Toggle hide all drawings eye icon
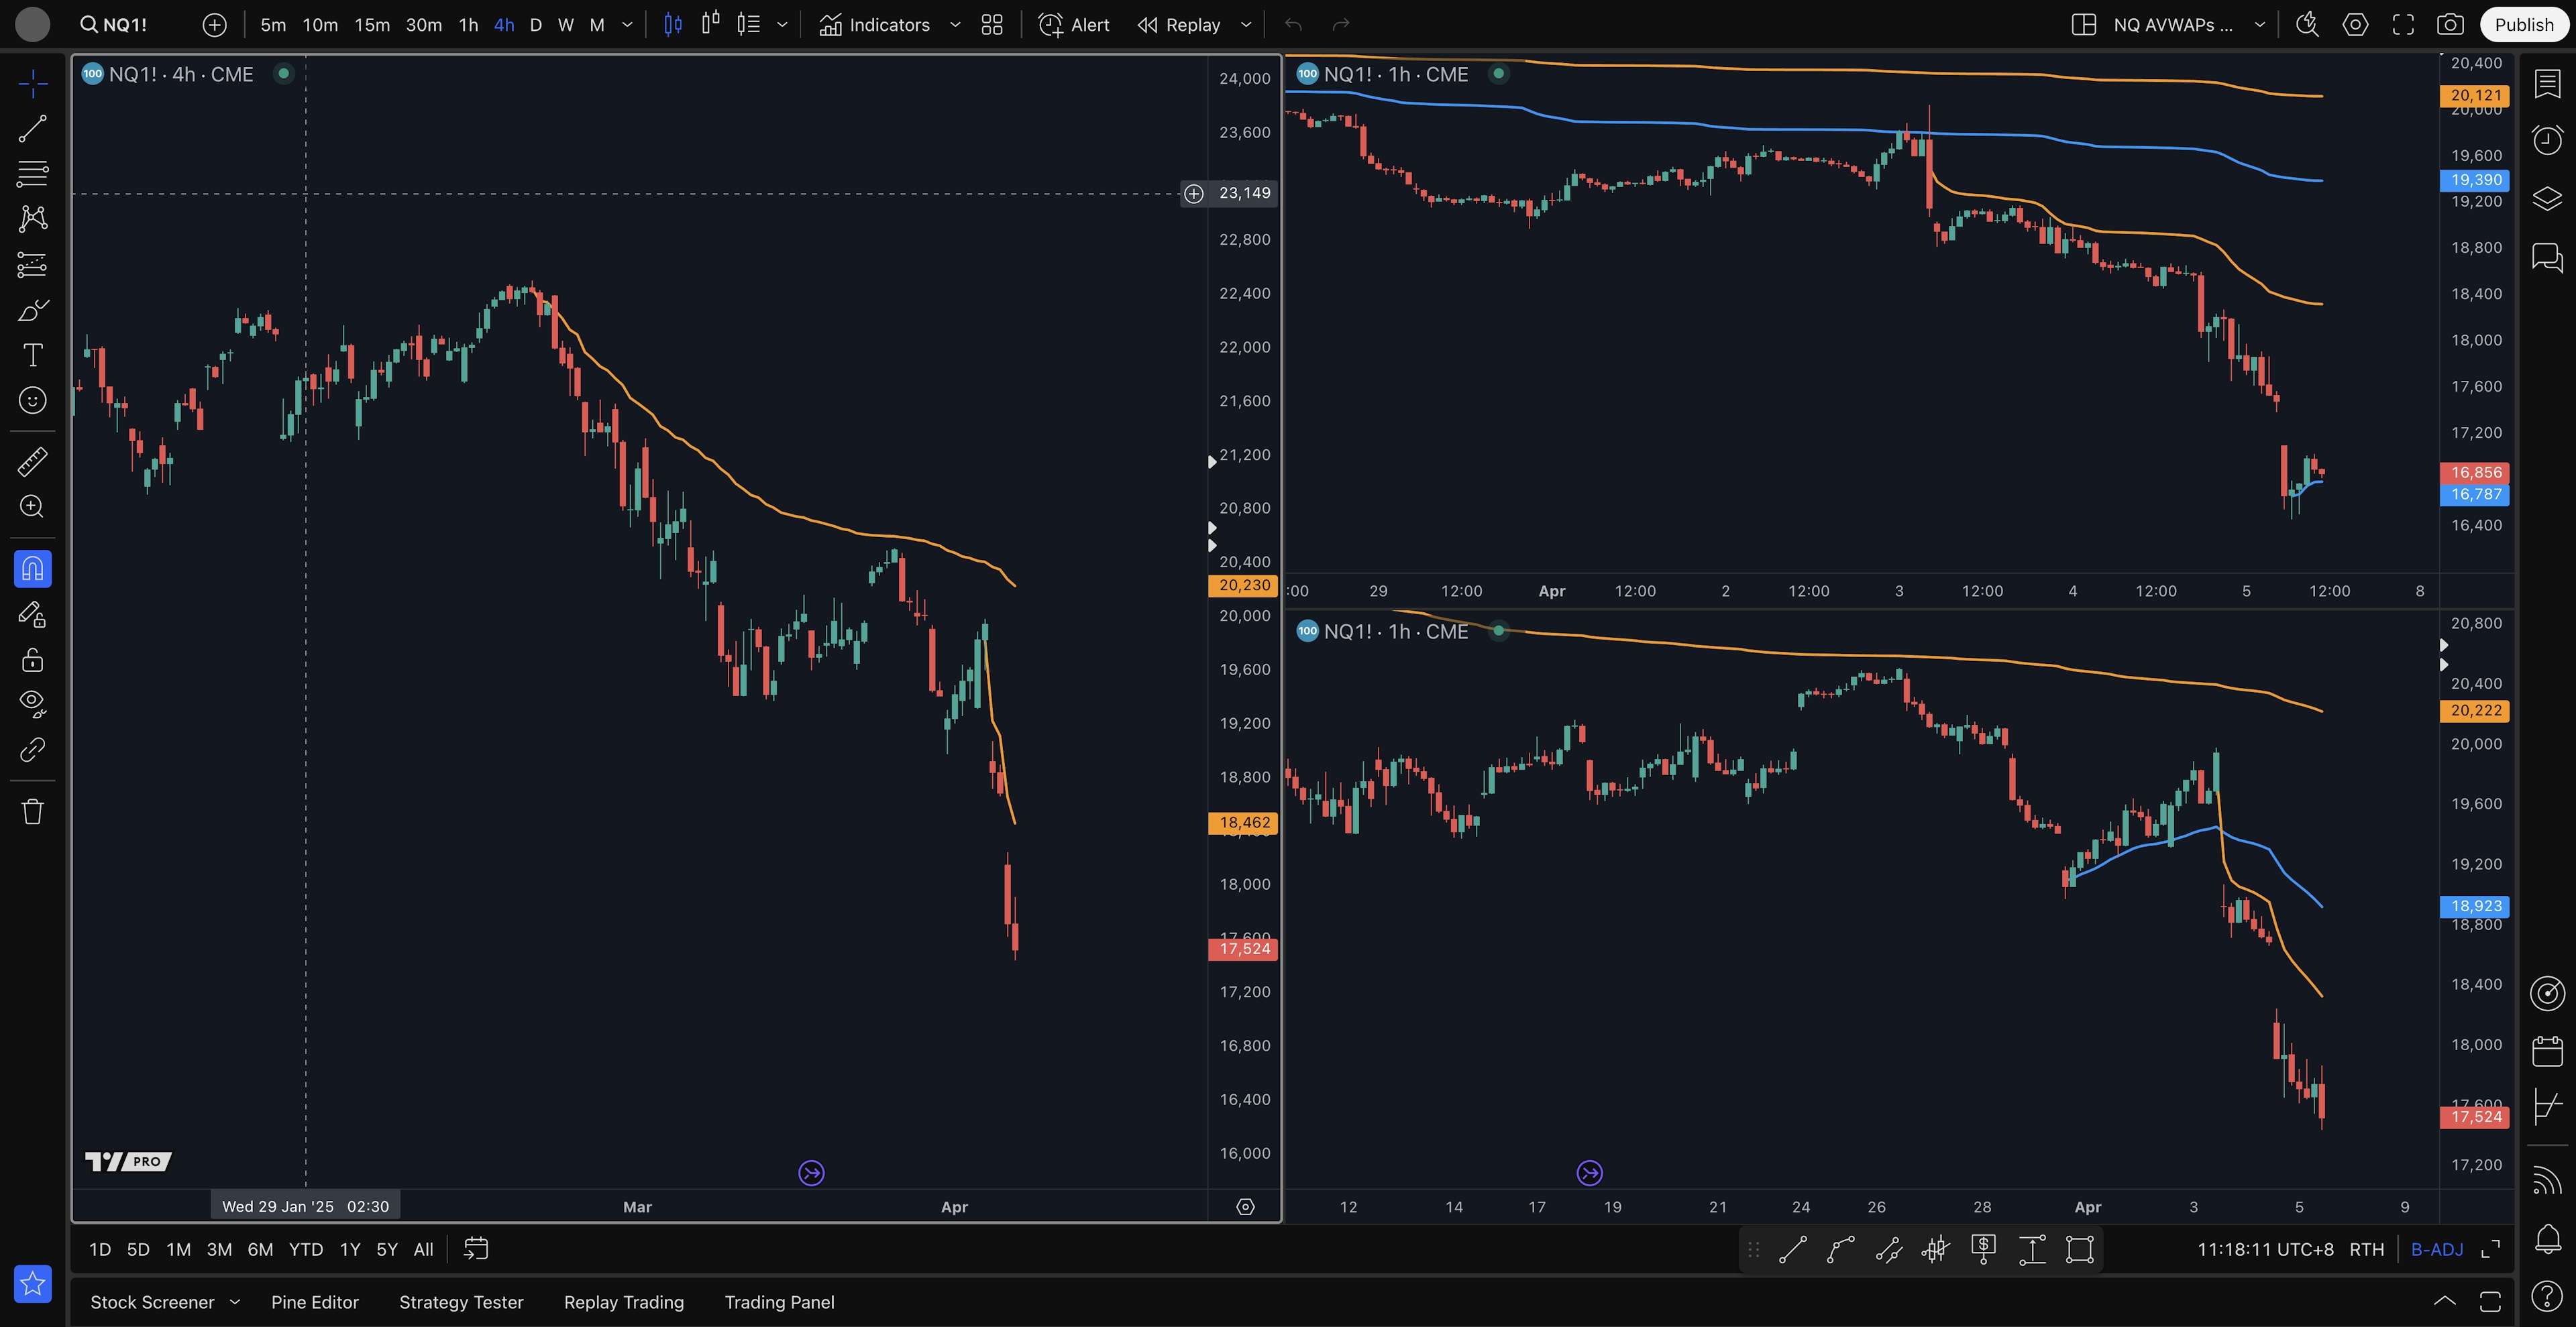The width and height of the screenshot is (2576, 1327). [32, 703]
